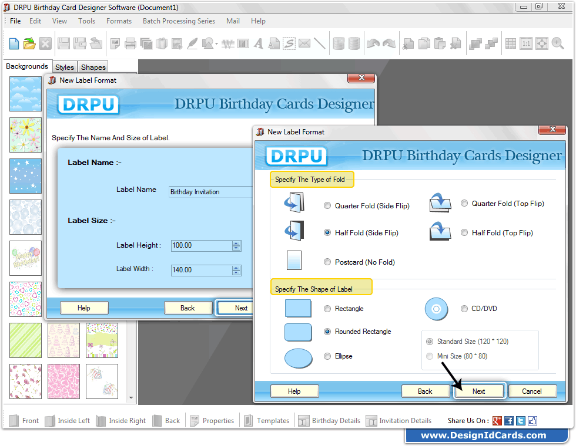The width and height of the screenshot is (576, 446).
Task: Click the Label Height value field
Action: tap(202, 245)
